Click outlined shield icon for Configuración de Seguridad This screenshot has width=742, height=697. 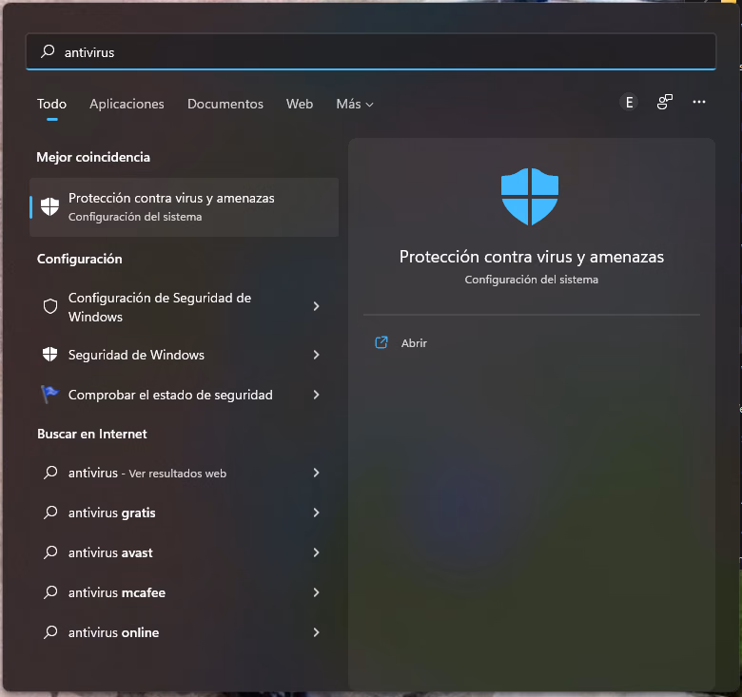click(x=50, y=306)
